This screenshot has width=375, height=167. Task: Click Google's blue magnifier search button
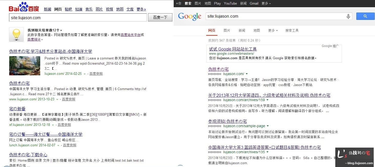[x=365, y=16]
